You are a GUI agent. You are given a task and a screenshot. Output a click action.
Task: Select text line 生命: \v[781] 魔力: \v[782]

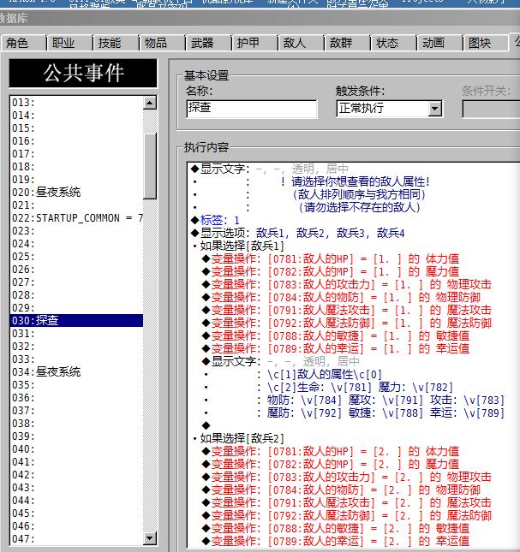[x=360, y=387]
